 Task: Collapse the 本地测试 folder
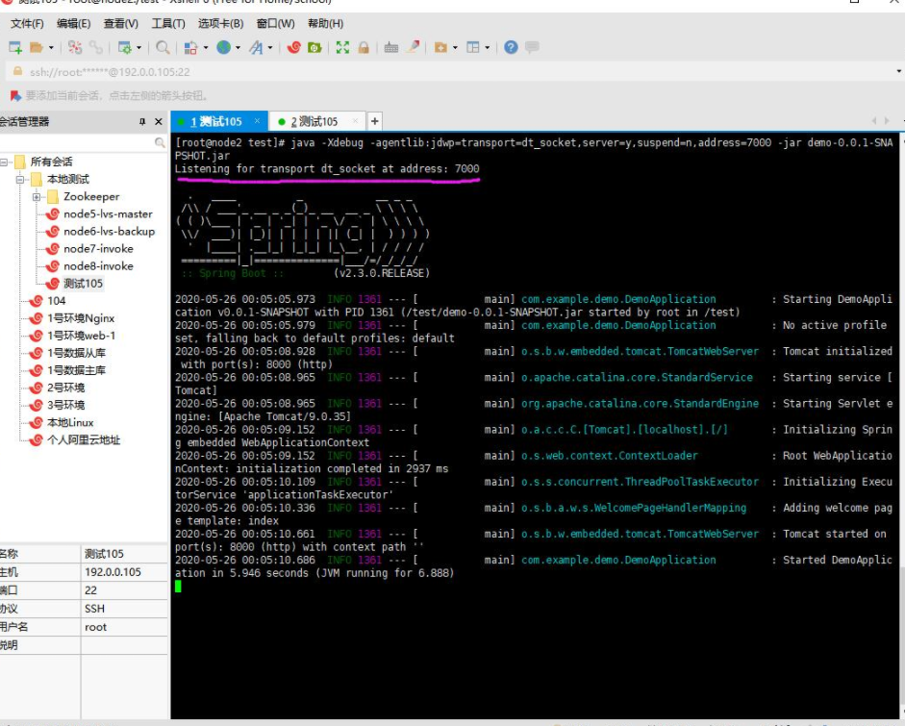coord(19,180)
